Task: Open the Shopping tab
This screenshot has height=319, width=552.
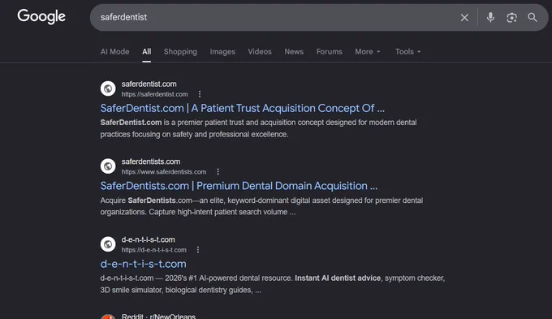Action: 180,51
